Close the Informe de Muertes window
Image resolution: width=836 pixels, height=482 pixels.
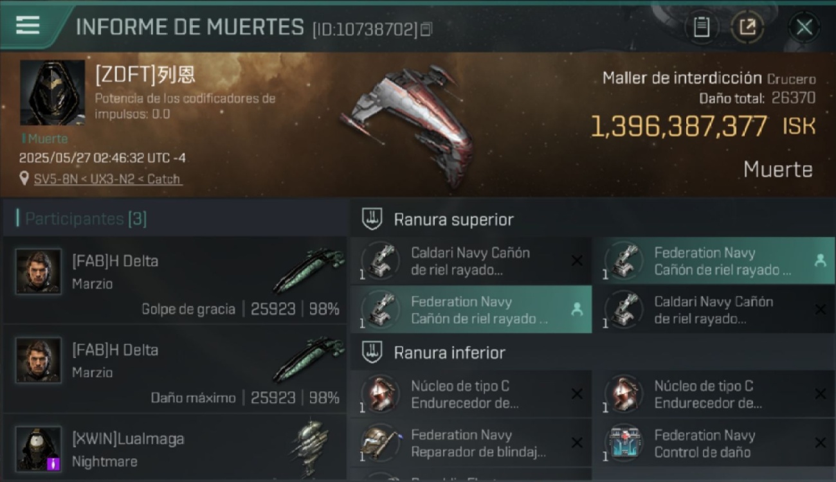coord(804,27)
